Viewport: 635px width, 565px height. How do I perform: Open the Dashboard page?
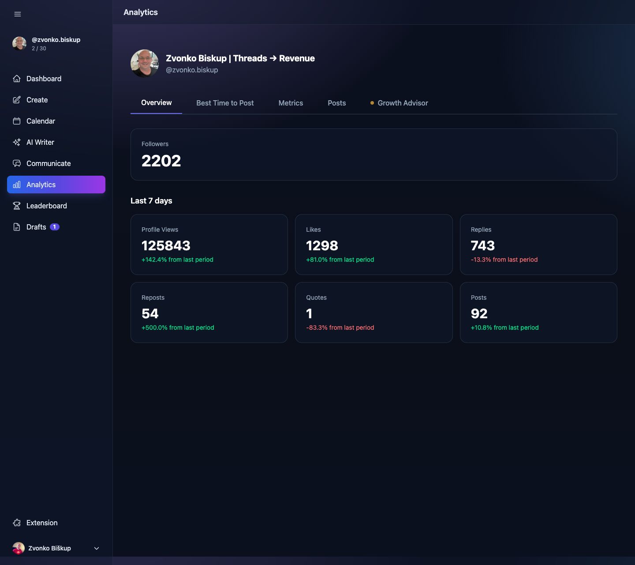click(x=56, y=79)
